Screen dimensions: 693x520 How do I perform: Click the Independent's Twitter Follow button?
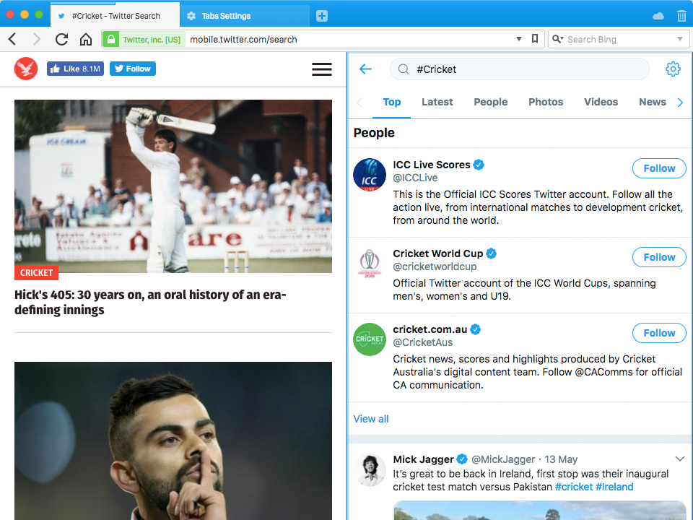(x=133, y=69)
